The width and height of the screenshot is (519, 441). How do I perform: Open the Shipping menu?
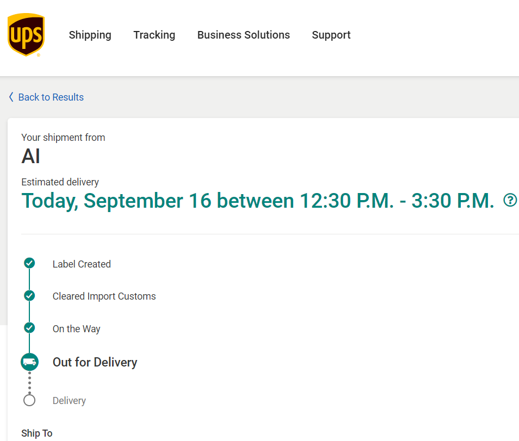90,35
